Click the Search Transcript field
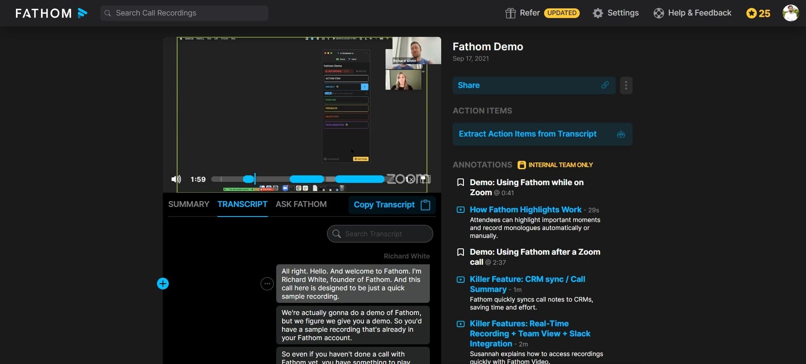 pyautogui.click(x=380, y=234)
